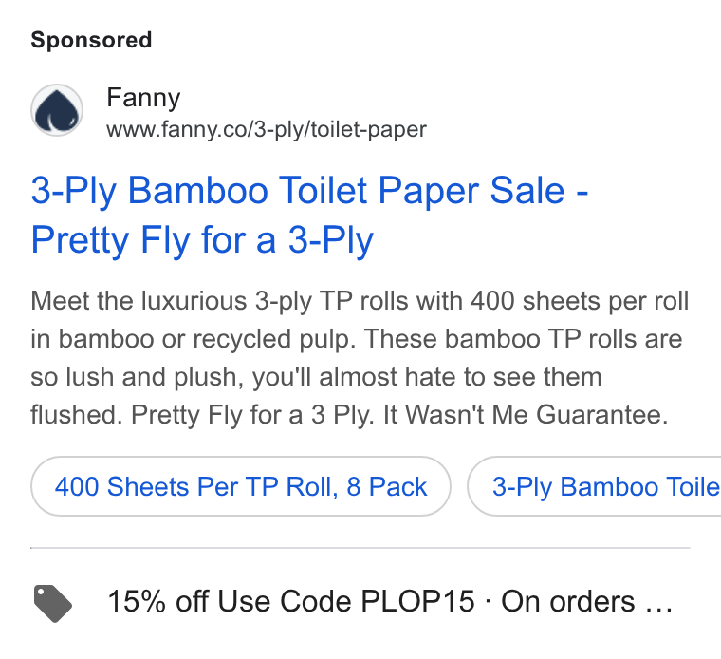Click the "recycled pulp" words in the description

coord(274,339)
